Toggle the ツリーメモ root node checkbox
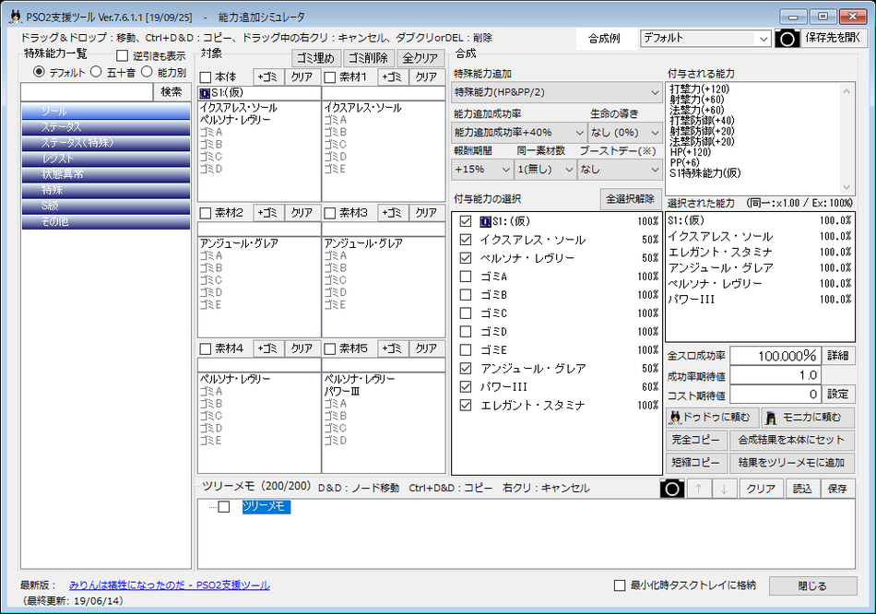 224,507
